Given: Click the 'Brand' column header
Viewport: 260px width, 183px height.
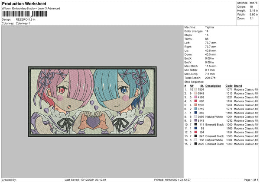Looking at the screenshot, I should (x=238, y=86).
